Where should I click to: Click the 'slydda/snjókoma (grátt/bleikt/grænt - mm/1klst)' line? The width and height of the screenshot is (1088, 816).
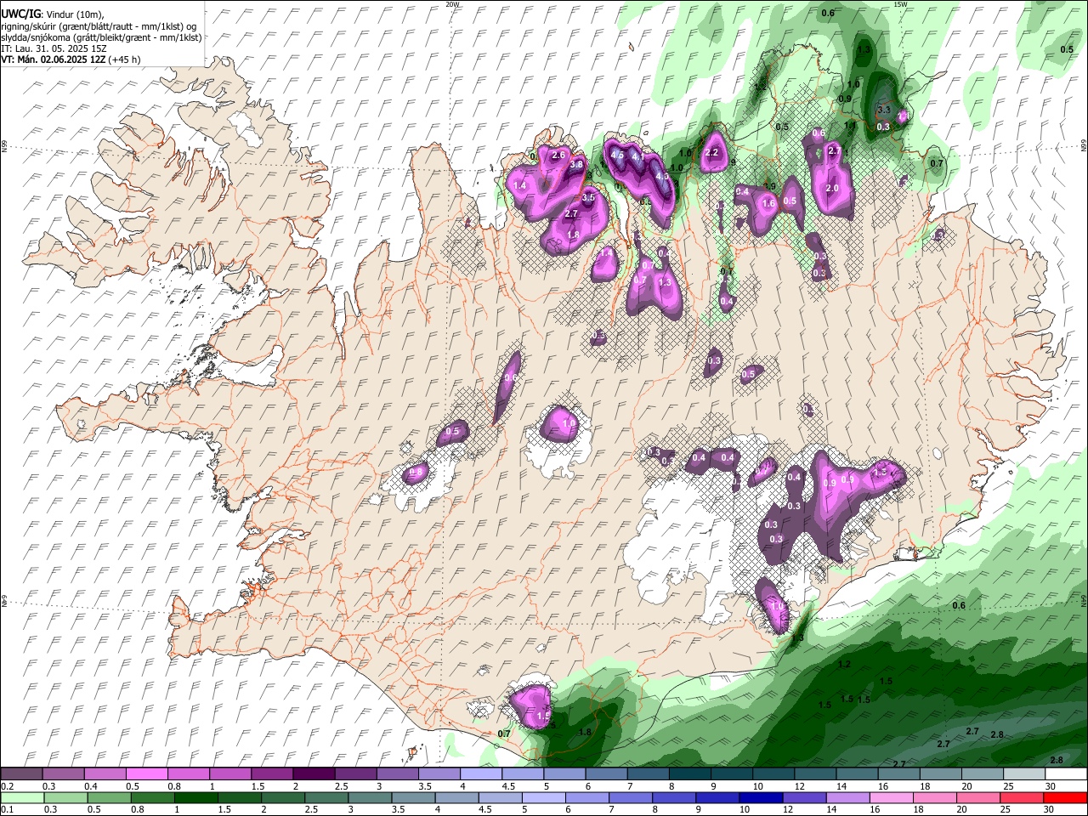click(x=101, y=37)
